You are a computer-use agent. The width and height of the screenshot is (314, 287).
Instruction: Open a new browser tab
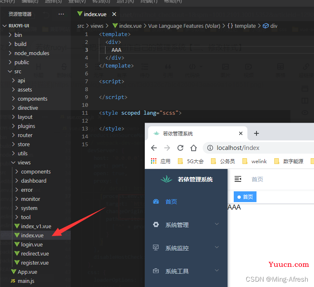[x=256, y=133]
